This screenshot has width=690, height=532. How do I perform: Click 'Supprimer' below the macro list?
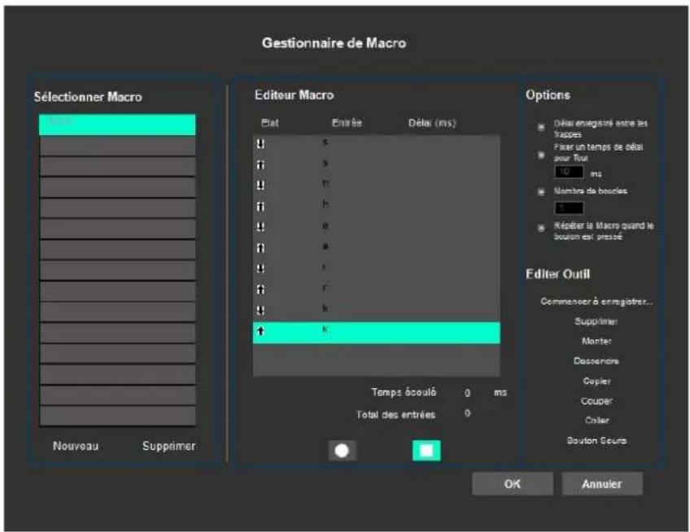point(168,447)
